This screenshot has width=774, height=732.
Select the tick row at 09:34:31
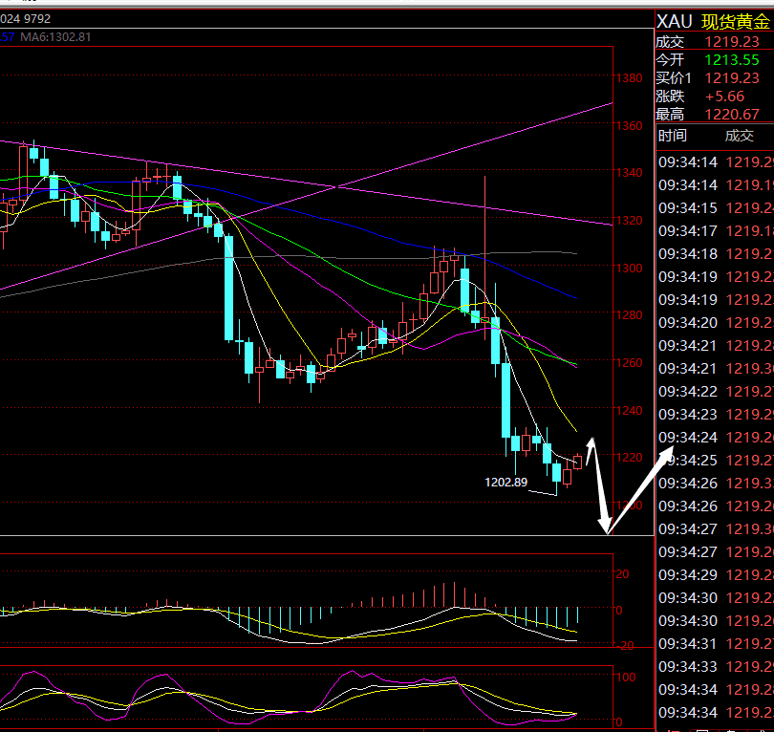pos(716,644)
